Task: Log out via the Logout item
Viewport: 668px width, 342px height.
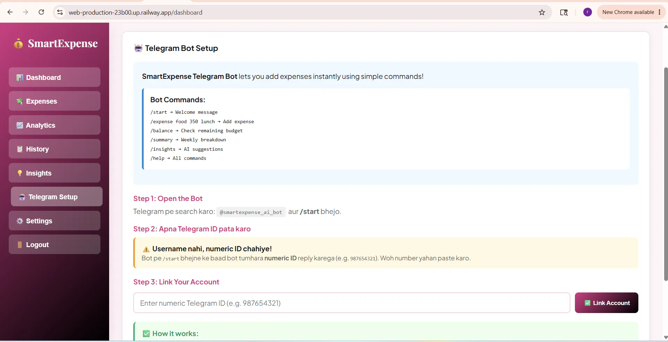Action: tap(55, 244)
